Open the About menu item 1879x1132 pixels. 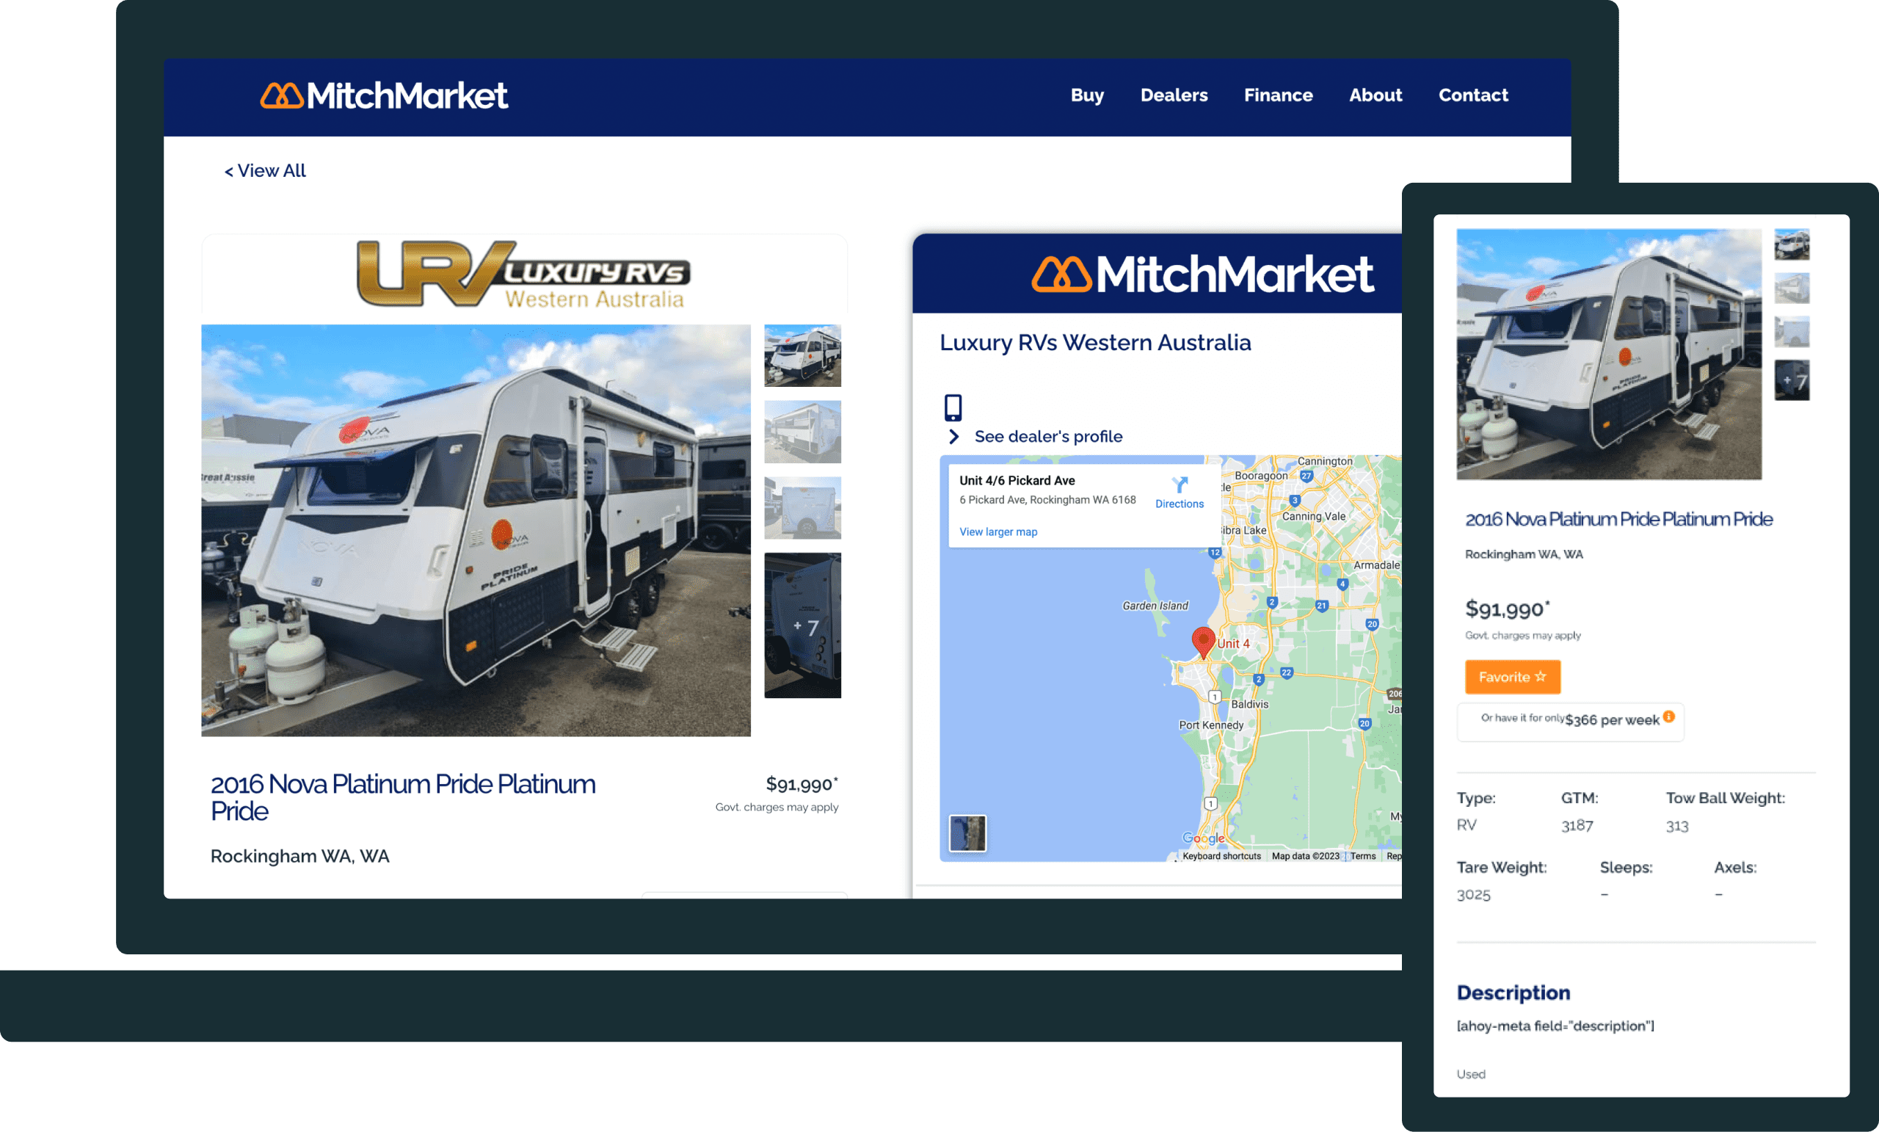(x=1375, y=95)
